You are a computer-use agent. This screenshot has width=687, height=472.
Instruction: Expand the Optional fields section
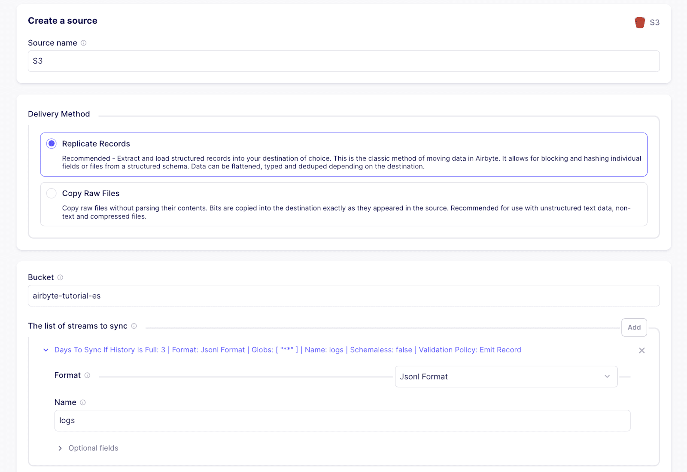click(88, 448)
